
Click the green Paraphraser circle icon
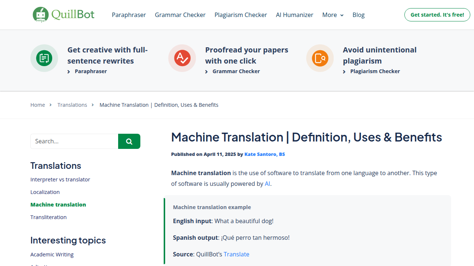44,58
